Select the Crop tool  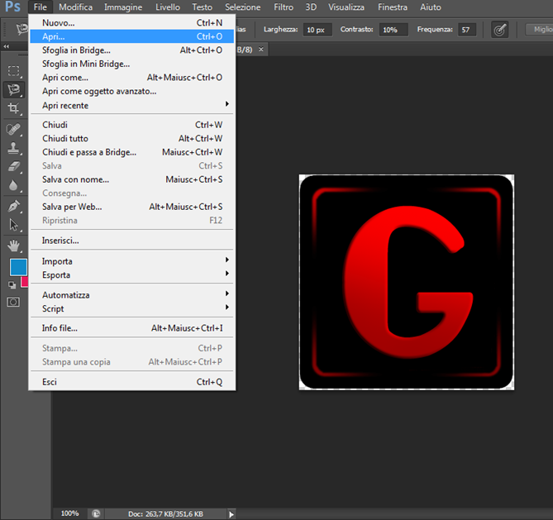coord(14,108)
